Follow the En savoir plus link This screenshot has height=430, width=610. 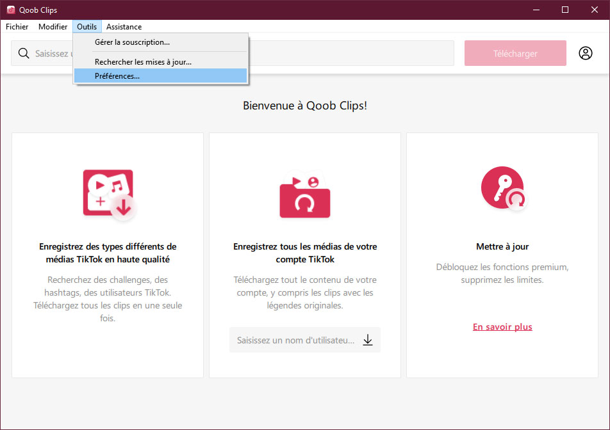point(502,327)
